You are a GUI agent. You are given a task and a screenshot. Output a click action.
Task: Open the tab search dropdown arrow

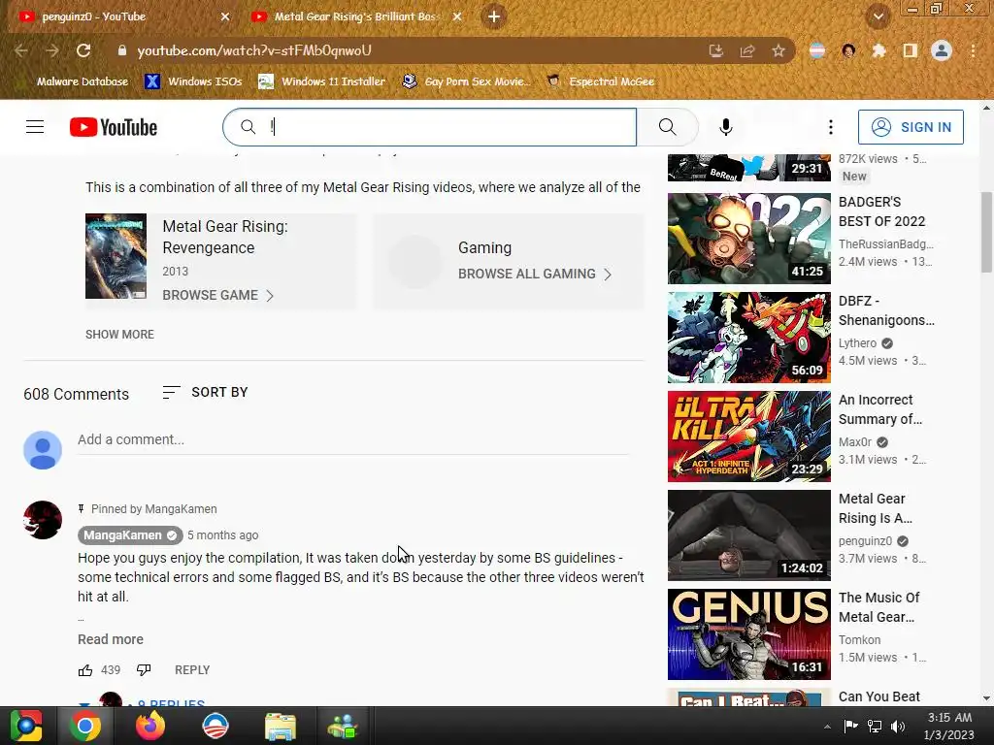click(x=878, y=16)
